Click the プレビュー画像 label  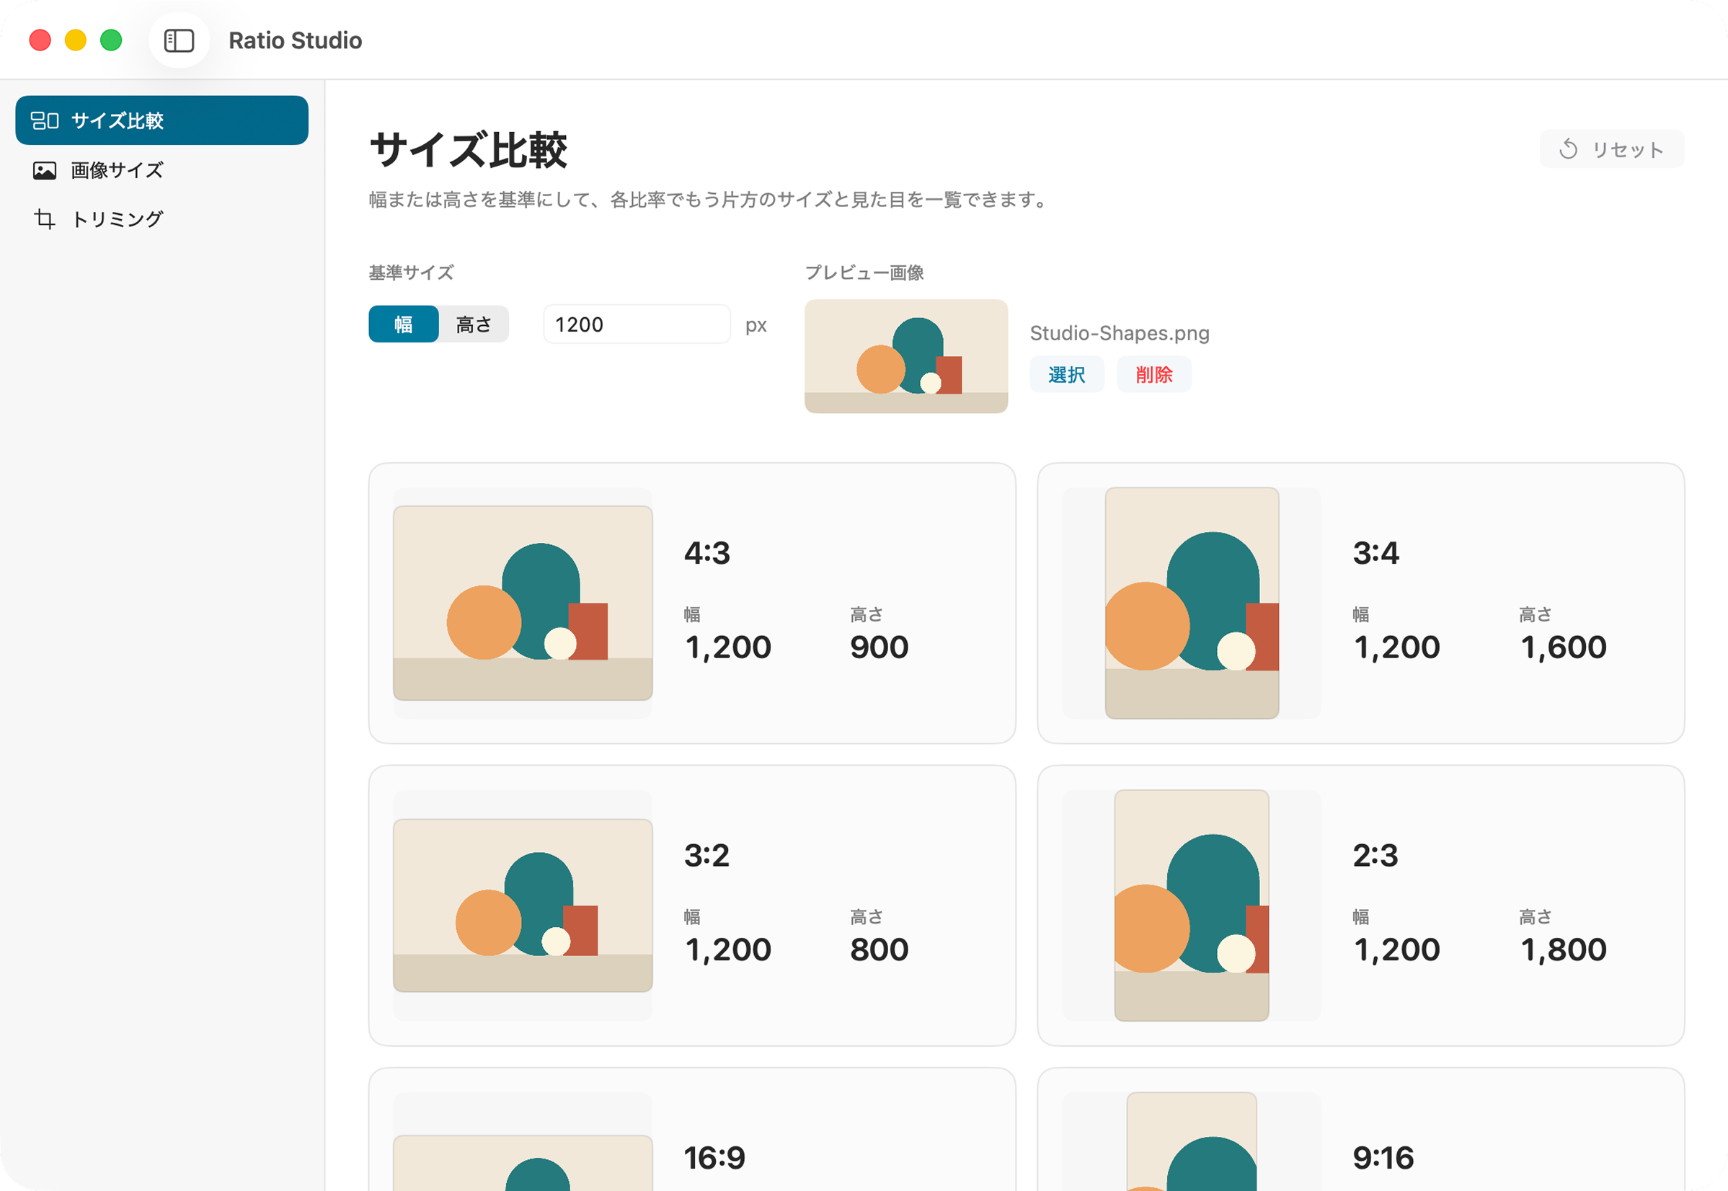tap(864, 273)
